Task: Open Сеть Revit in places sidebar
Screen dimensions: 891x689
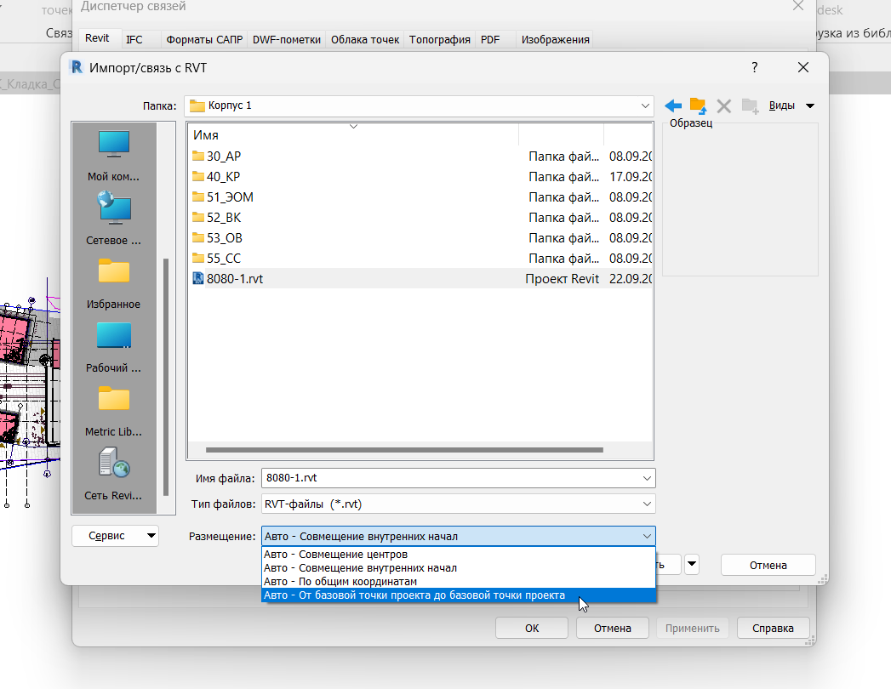Action: point(114,475)
